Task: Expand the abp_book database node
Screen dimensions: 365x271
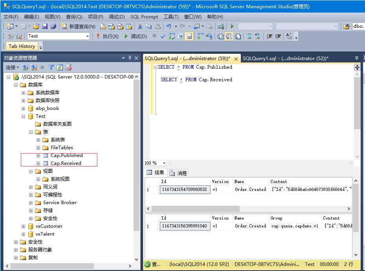Action: tap(23, 108)
